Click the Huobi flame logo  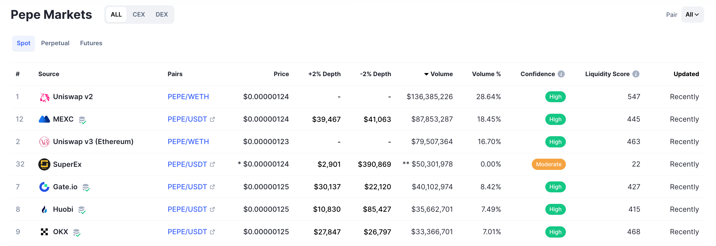(x=44, y=209)
